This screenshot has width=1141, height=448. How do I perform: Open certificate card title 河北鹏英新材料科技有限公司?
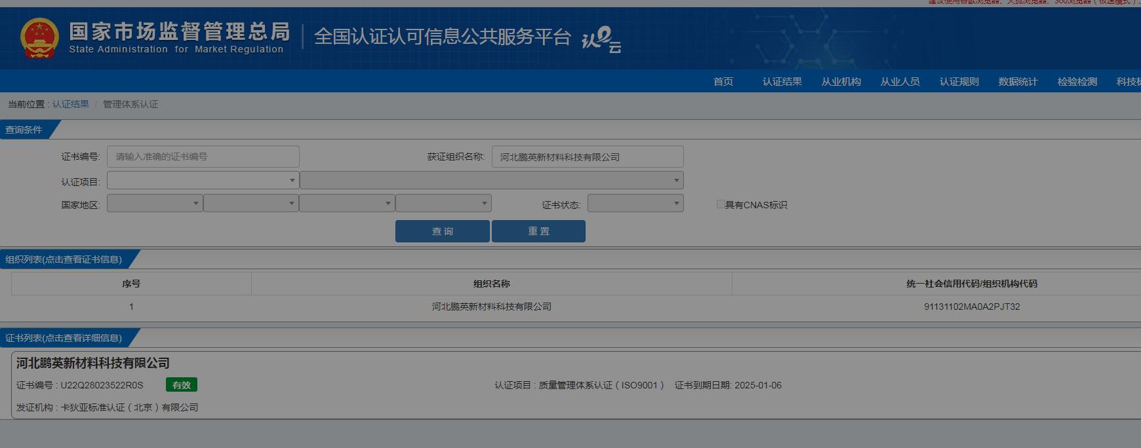click(93, 363)
